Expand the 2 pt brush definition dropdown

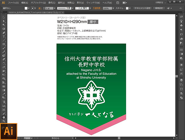[x=90, y=8]
